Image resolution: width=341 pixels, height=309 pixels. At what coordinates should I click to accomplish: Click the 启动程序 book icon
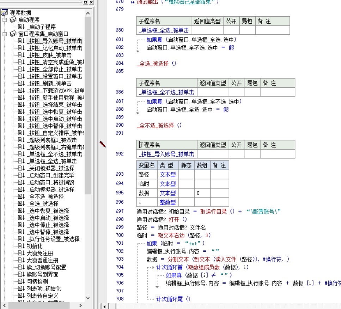pos(13,20)
